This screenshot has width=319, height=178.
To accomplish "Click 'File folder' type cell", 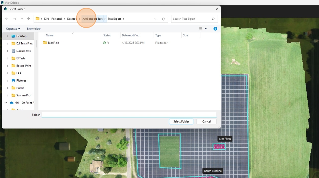I will pos(161,43).
